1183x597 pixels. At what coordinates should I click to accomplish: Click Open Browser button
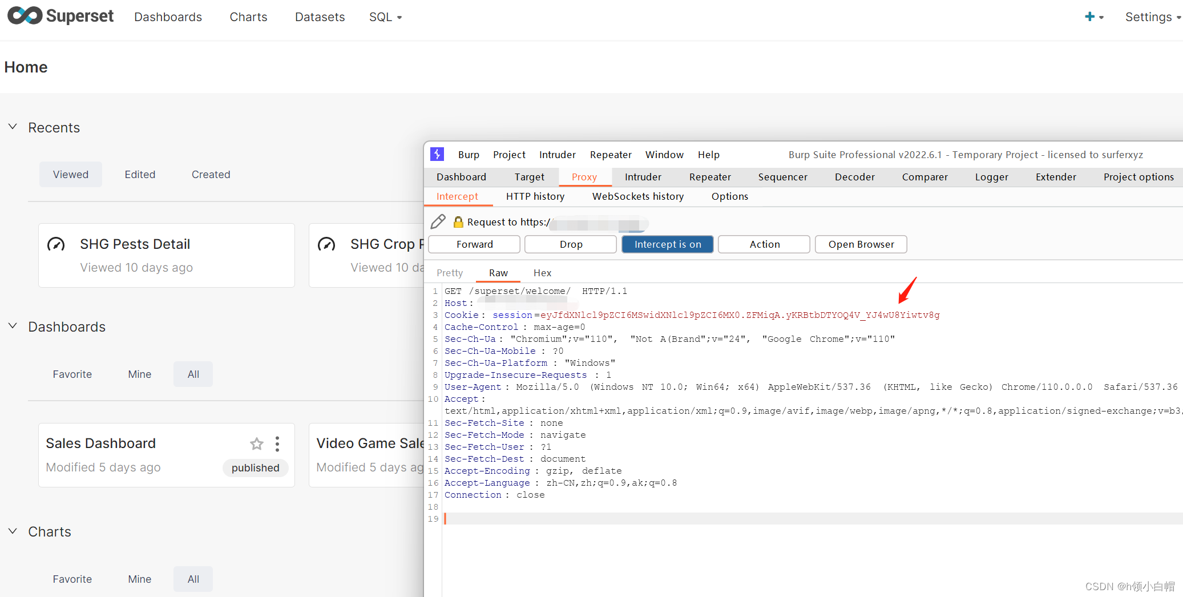point(861,244)
